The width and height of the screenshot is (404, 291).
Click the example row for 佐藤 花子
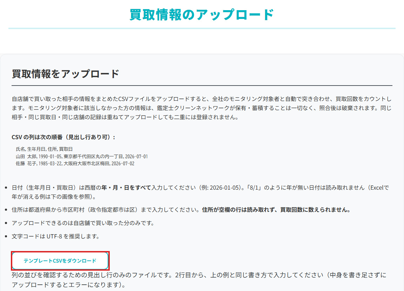[x=75, y=163]
